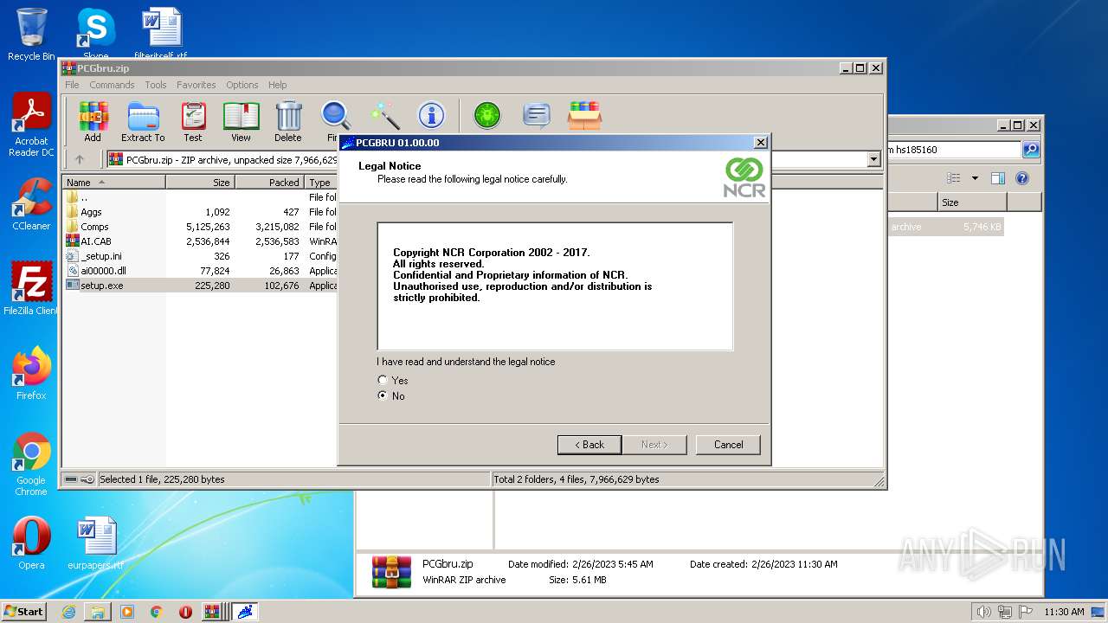Viewport: 1108px width, 623px height.
Task: Open the Commands menu
Action: click(x=112, y=85)
